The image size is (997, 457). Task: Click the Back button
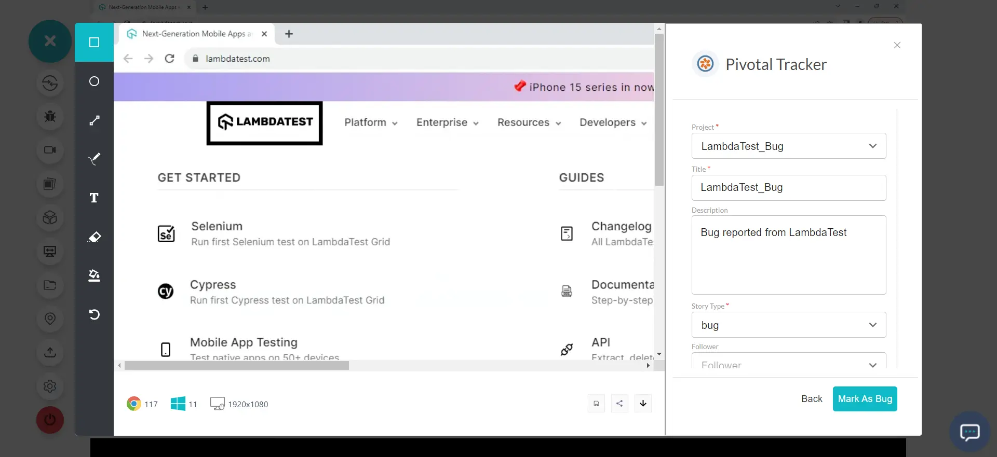coord(812,399)
